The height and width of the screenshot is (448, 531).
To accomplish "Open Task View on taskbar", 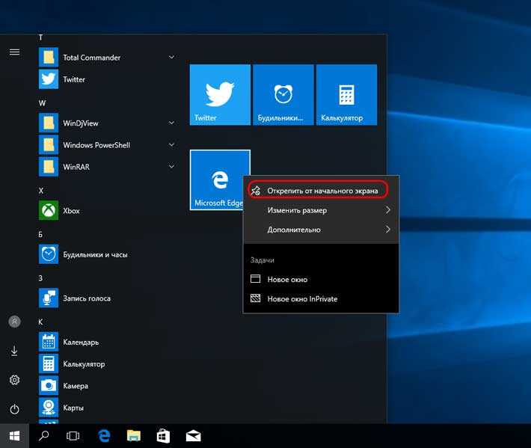I will point(73,436).
